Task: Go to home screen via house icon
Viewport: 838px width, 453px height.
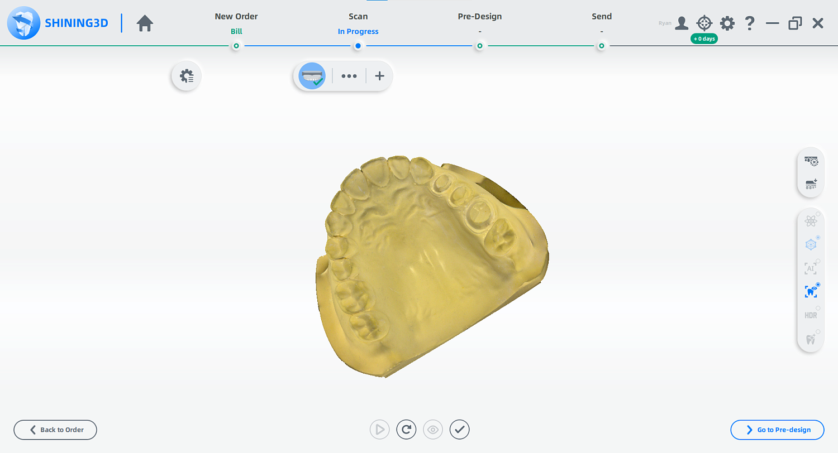Action: (145, 23)
